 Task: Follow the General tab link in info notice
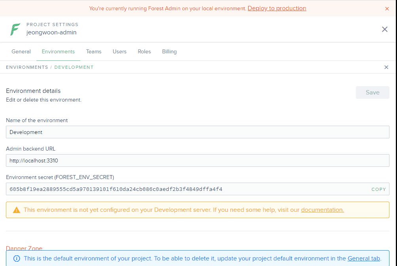[364, 258]
